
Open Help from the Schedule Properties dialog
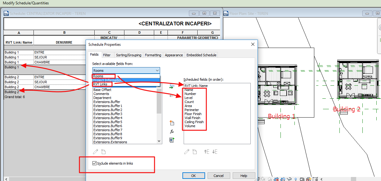click(243, 175)
